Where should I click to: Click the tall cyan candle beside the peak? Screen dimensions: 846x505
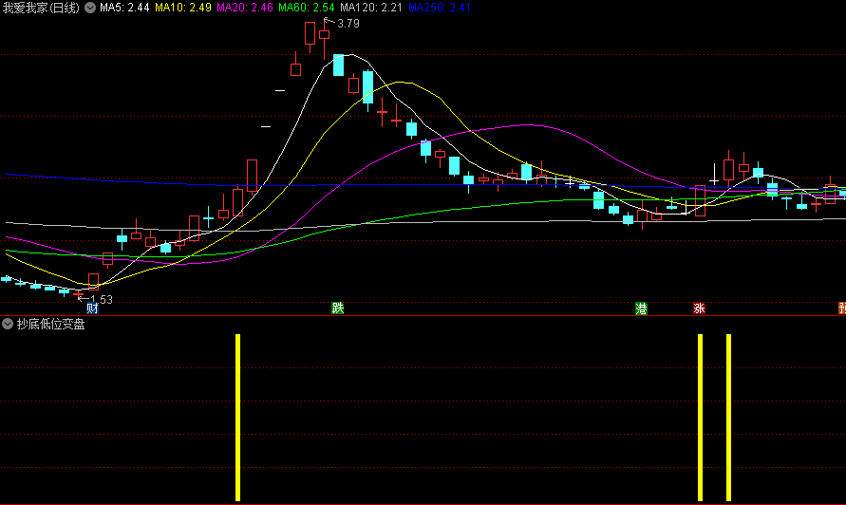(x=338, y=65)
